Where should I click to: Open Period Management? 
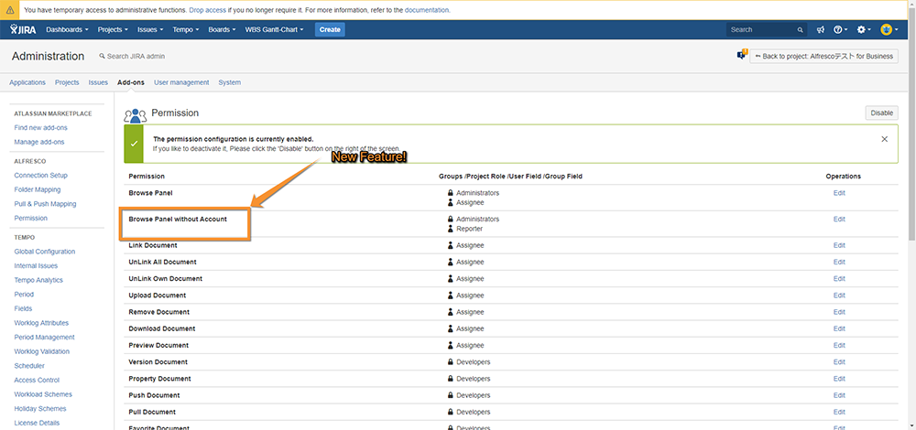(44, 338)
